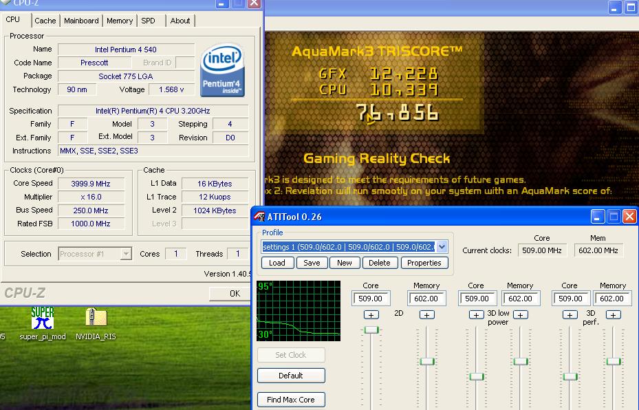The height and width of the screenshot is (410, 639).
Task: Click the 2D Memory clock input field
Action: [426, 299]
